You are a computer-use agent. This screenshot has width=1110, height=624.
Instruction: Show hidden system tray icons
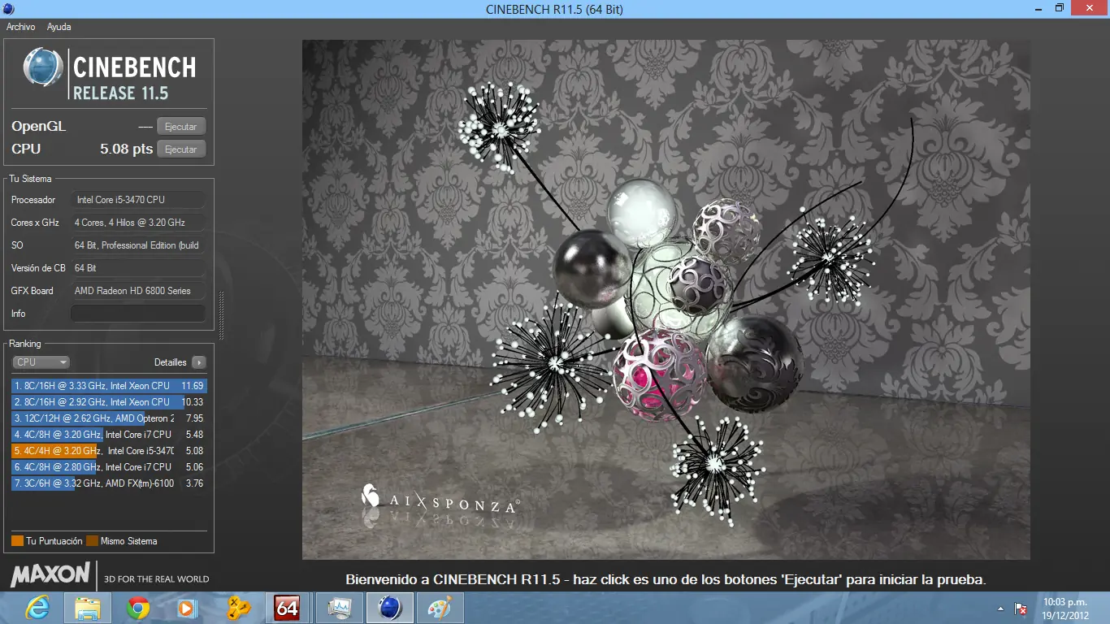pos(1000,609)
